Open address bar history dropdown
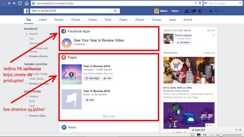244x137 pixels. point(196,3)
